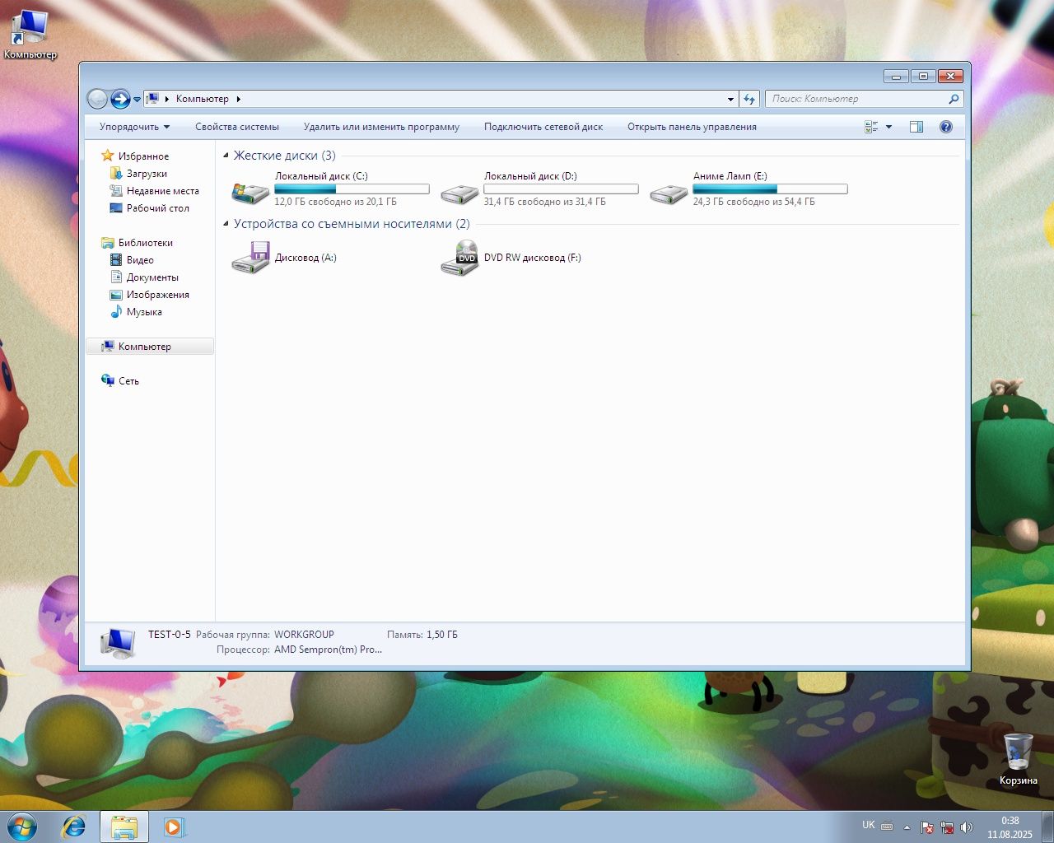Open Загрузки in the navigation pane

coord(147,174)
